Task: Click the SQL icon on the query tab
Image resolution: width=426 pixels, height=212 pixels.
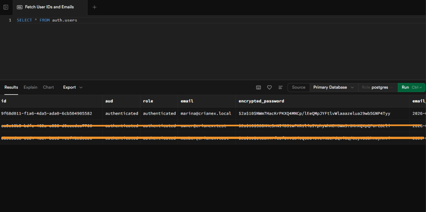Action: (x=19, y=7)
